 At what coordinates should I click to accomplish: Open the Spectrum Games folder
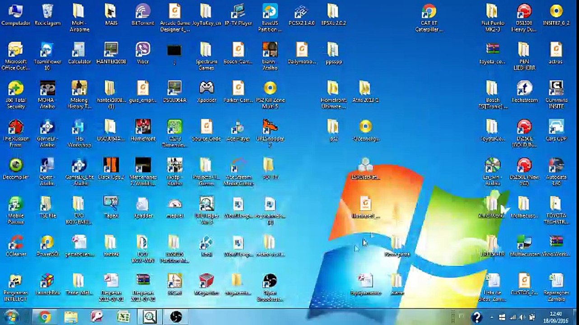pyautogui.click(x=206, y=56)
